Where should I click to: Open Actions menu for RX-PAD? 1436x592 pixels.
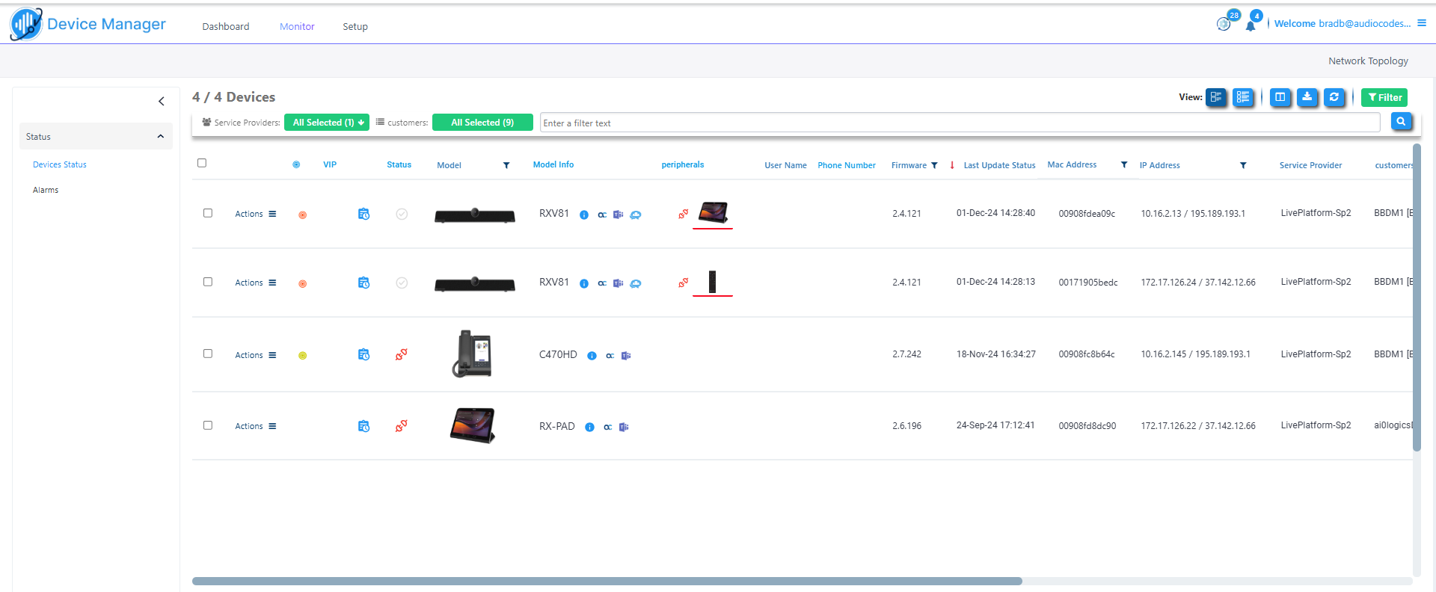tap(256, 426)
